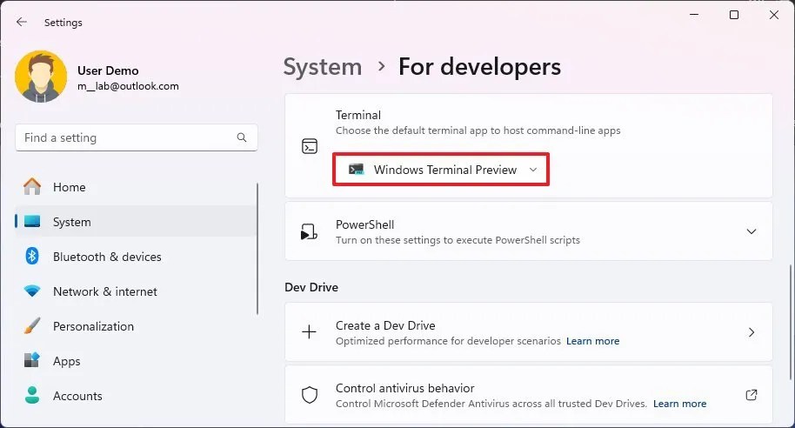Open Network & internet settings
Viewport: 795px width, 428px height.
pos(136,291)
